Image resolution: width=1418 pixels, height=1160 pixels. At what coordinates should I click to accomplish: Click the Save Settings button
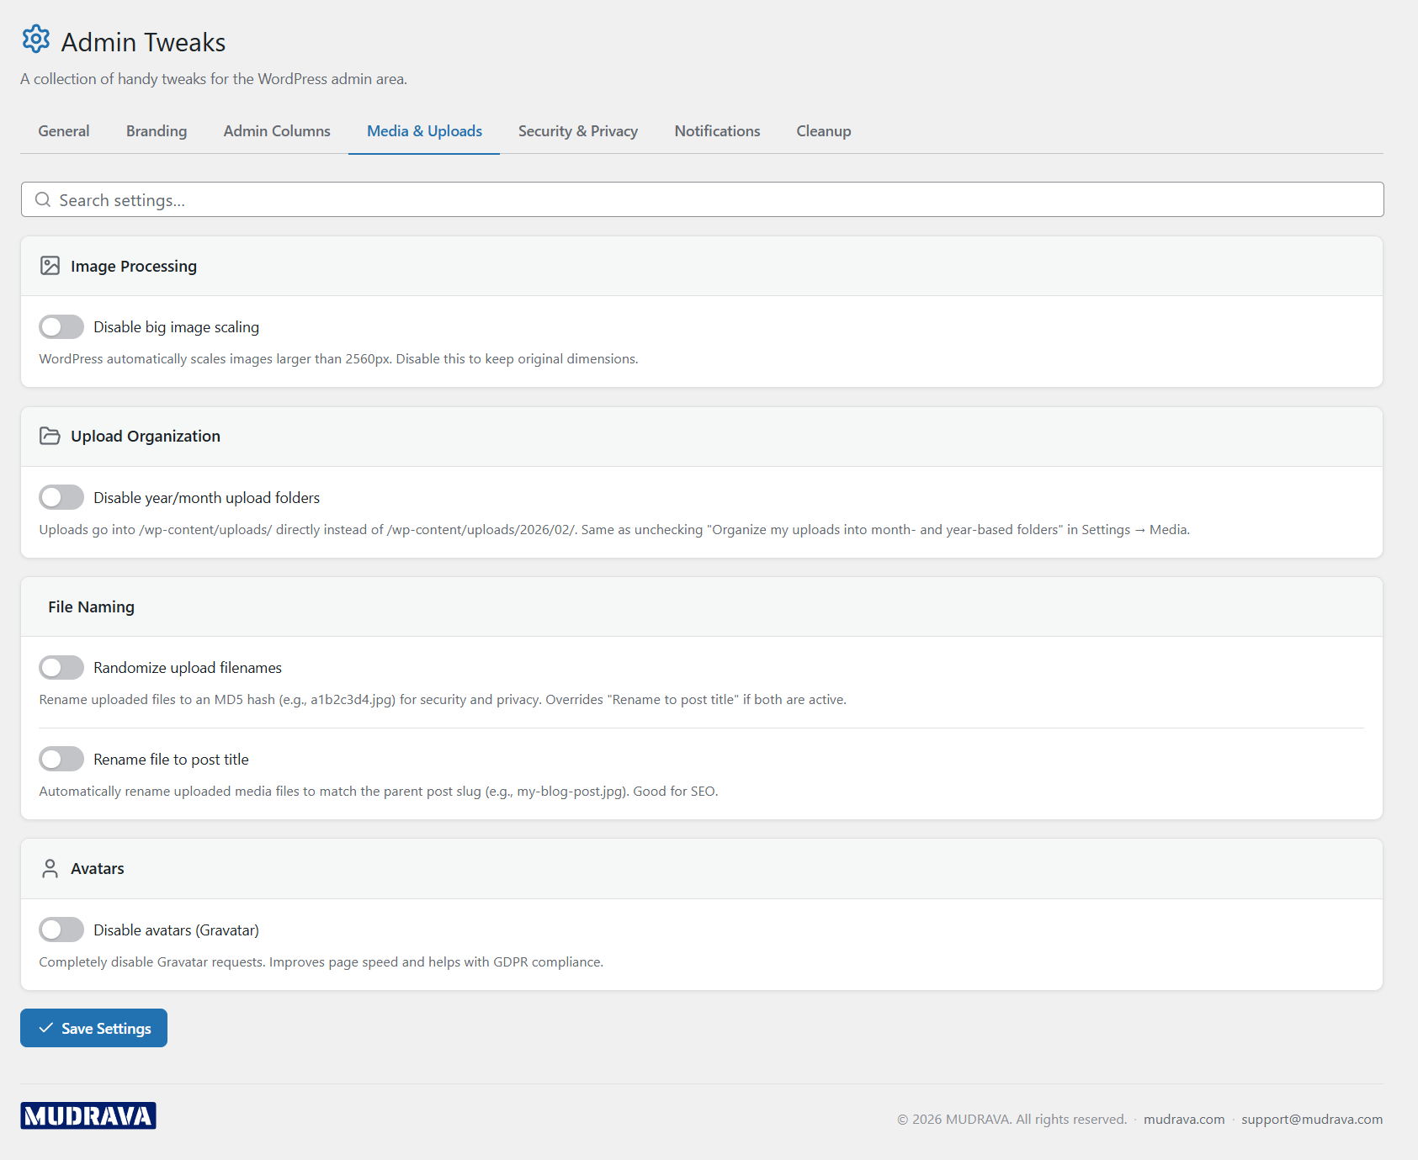click(x=93, y=1027)
